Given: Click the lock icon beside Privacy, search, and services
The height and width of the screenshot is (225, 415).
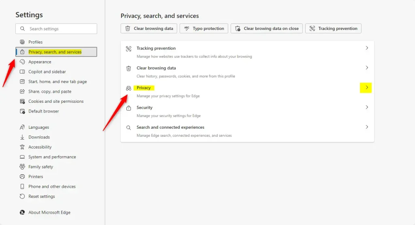Looking at the screenshot, I should pos(22,52).
